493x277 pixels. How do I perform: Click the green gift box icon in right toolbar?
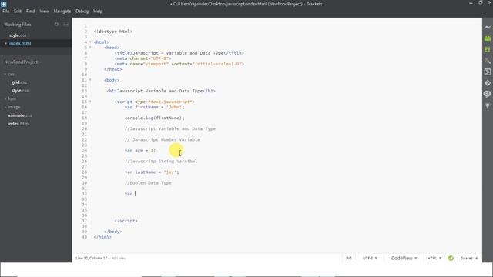[488, 49]
